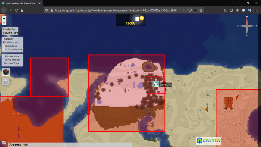The width and height of the screenshot is (261, 147).
Task: Zoom out with the minus button
Action: coord(4,23)
